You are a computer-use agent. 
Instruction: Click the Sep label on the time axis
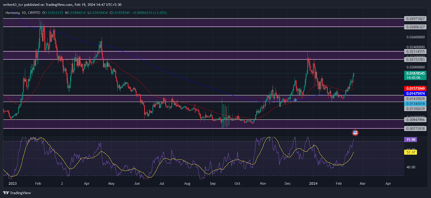[x=213, y=183]
